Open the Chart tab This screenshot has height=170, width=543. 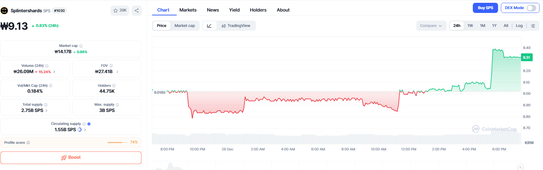pos(163,10)
